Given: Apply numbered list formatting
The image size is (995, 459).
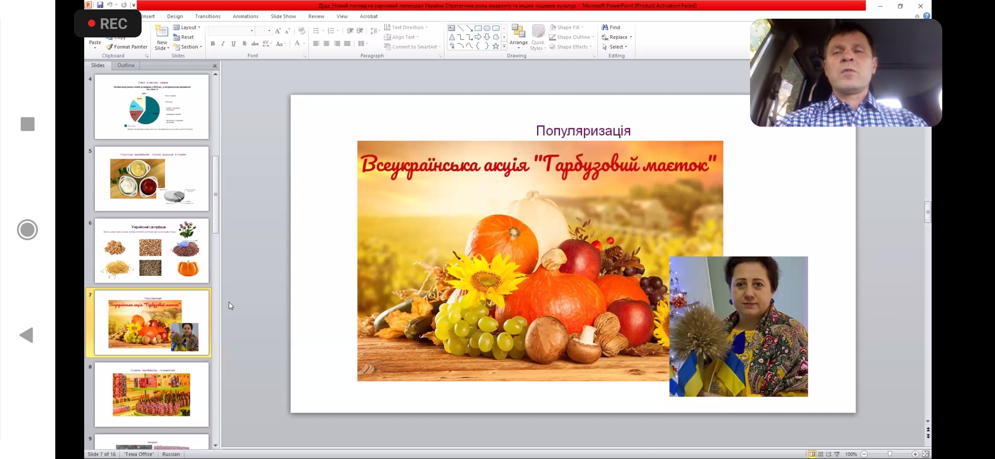Looking at the screenshot, I should [x=331, y=31].
